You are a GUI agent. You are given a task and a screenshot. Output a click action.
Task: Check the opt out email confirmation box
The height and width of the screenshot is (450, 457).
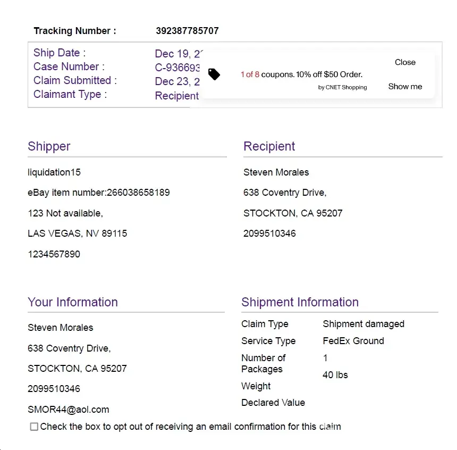tap(34, 427)
